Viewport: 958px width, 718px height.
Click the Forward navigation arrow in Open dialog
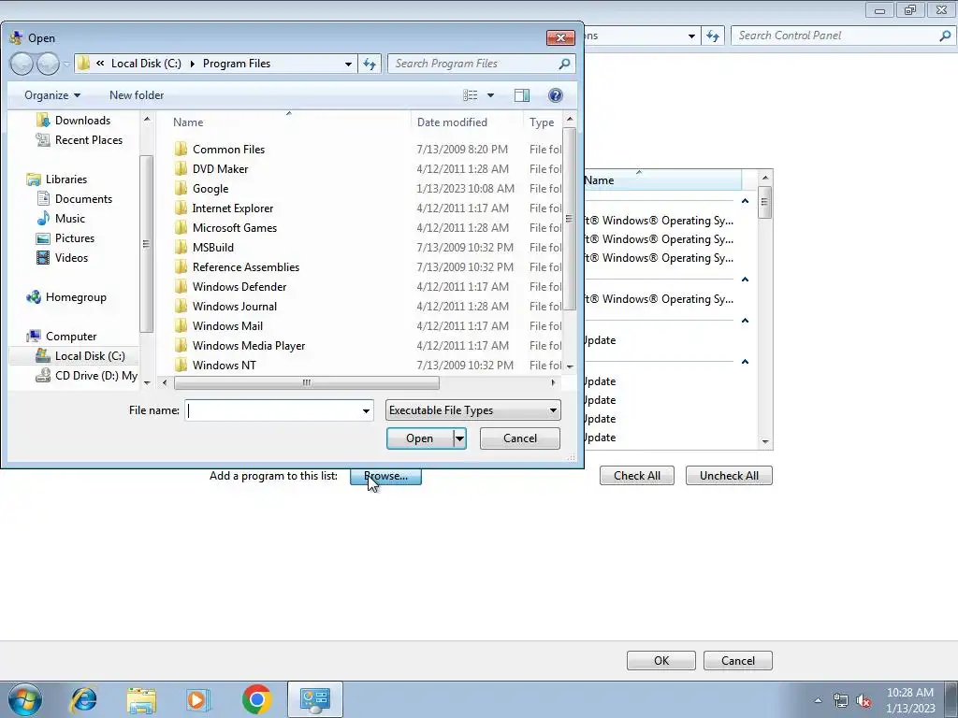point(49,64)
